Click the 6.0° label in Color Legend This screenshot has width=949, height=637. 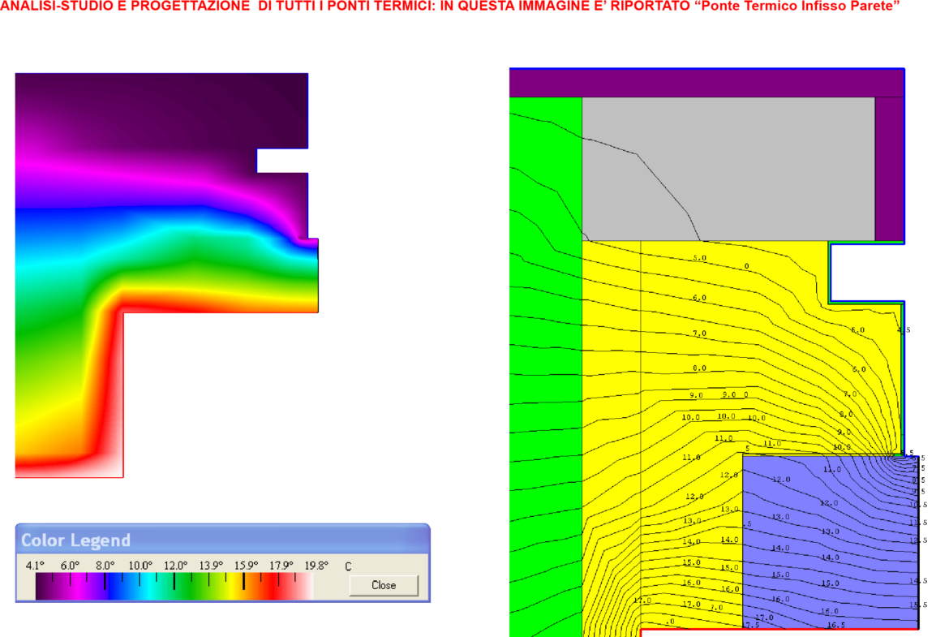pos(71,566)
